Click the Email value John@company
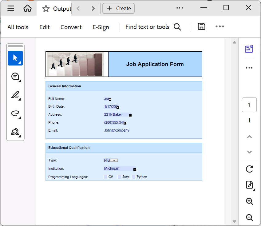This screenshot has height=226, width=261. click(117, 130)
